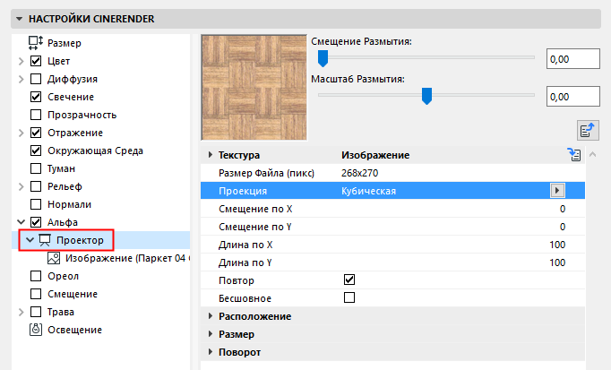This screenshot has height=370, width=611.
Task: Open the Проекция arrow button
Action: point(558,190)
